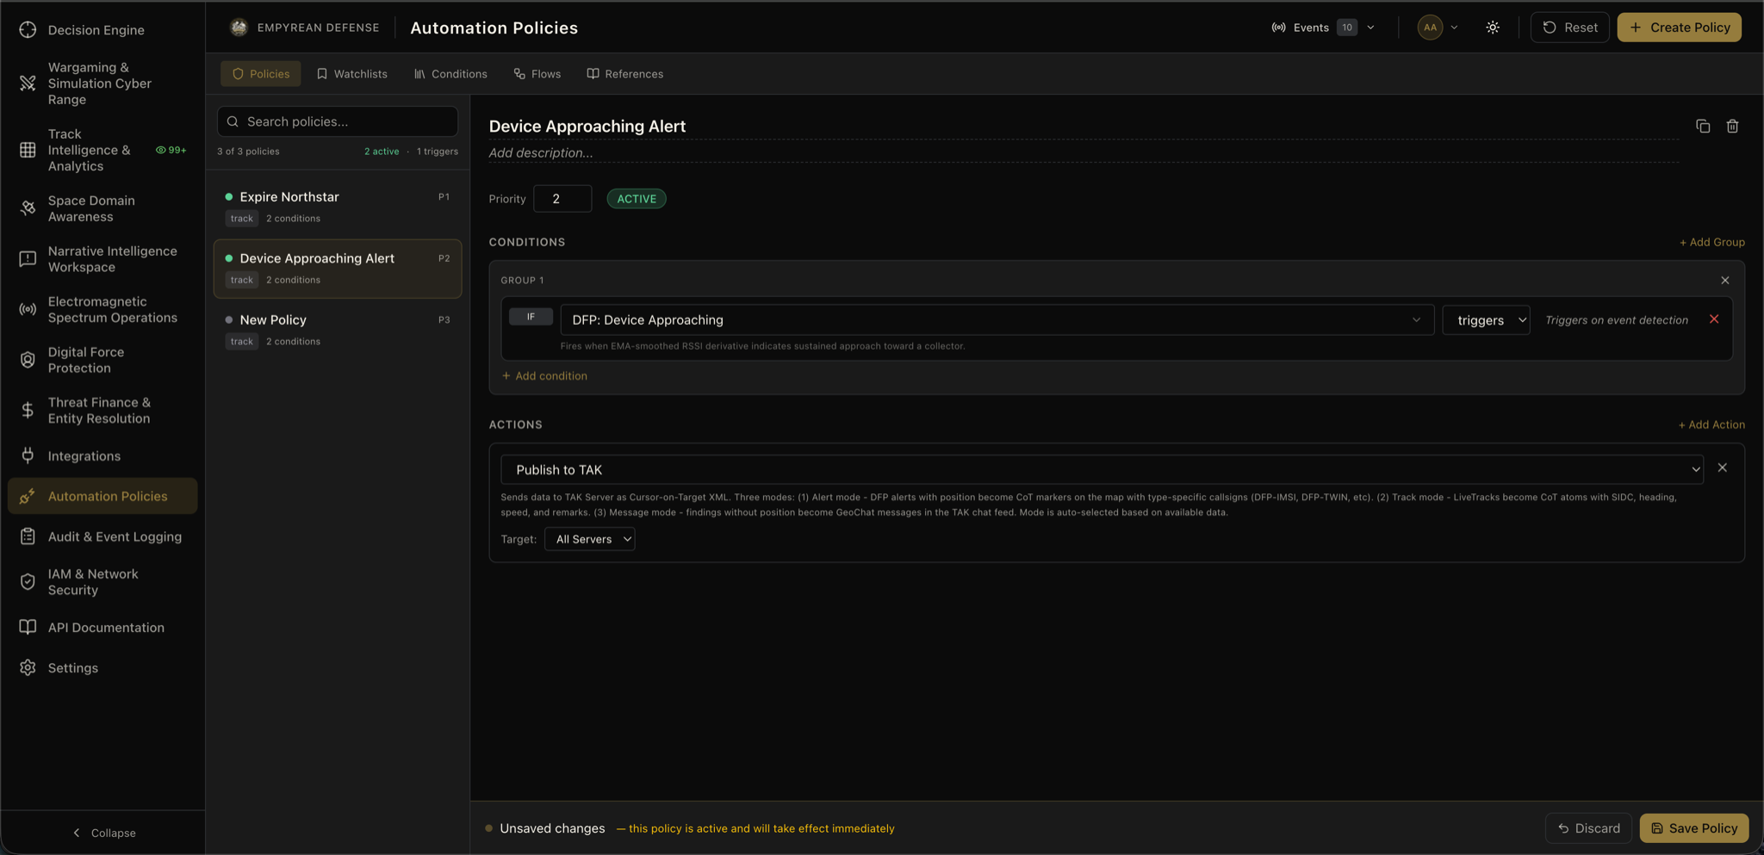
Task: Toggle the ACTIVE status badge
Action: pyautogui.click(x=637, y=199)
